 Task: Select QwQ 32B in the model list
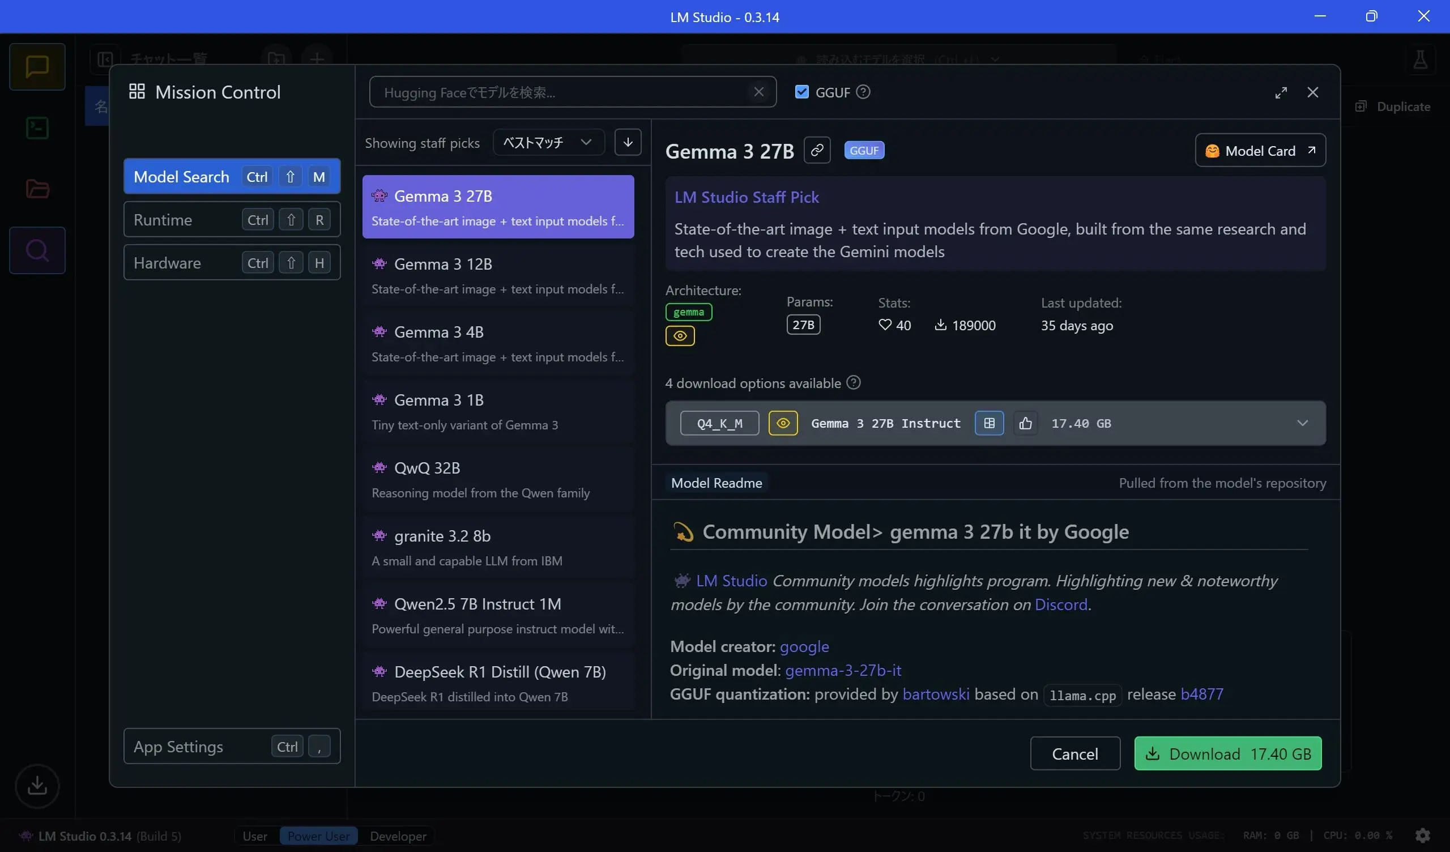tap(498, 478)
